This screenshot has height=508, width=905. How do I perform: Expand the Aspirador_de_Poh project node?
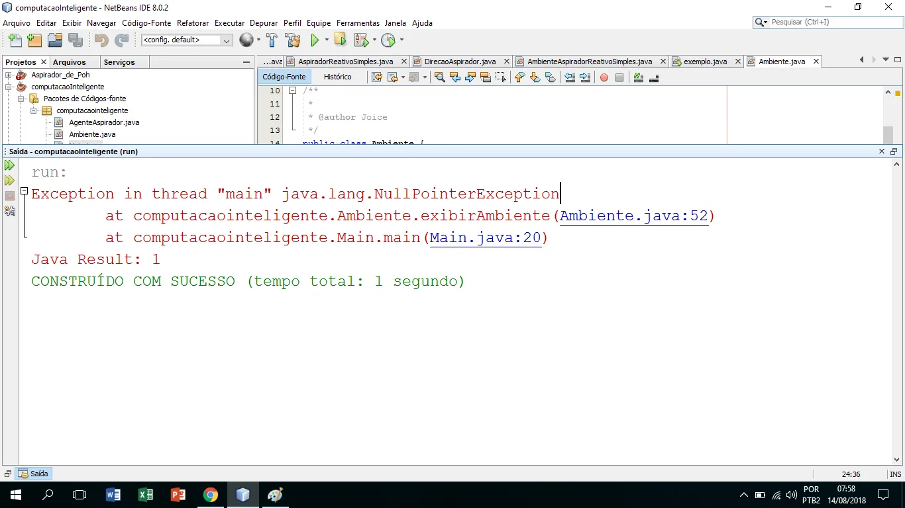(x=9, y=75)
